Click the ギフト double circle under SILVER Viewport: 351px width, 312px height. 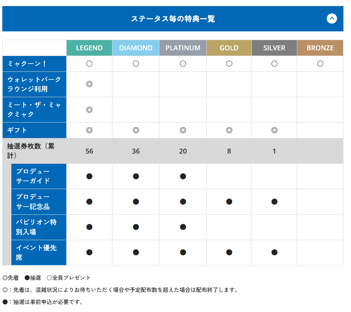point(275,130)
